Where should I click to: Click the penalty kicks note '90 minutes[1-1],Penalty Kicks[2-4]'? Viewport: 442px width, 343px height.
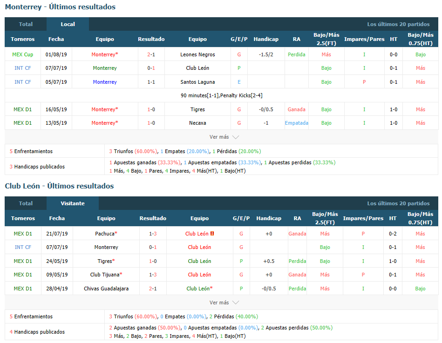[x=222, y=95]
